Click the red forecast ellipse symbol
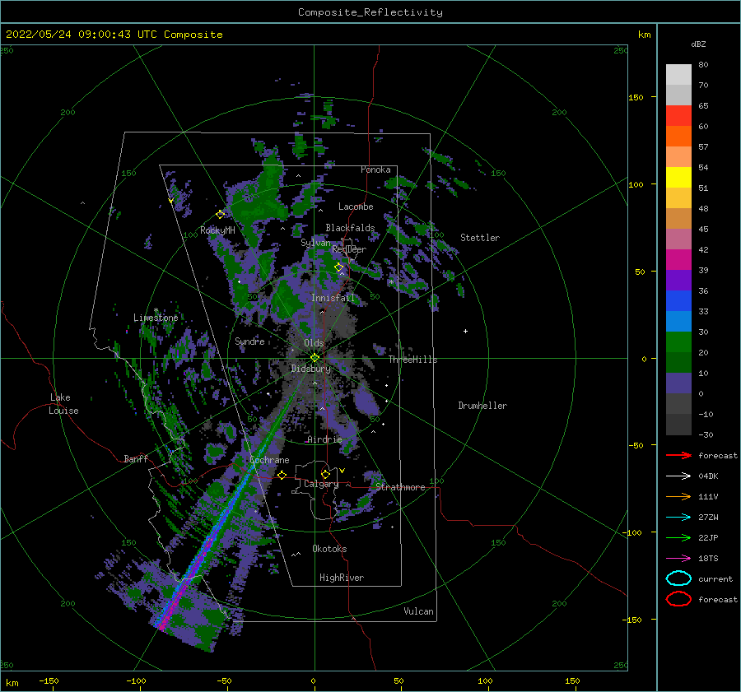 coord(678,599)
